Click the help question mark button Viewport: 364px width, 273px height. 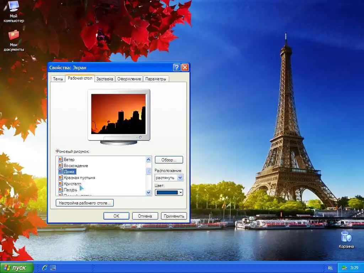click(x=177, y=67)
